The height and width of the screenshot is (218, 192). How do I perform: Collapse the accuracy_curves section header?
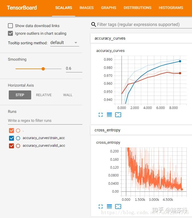coord(110,38)
